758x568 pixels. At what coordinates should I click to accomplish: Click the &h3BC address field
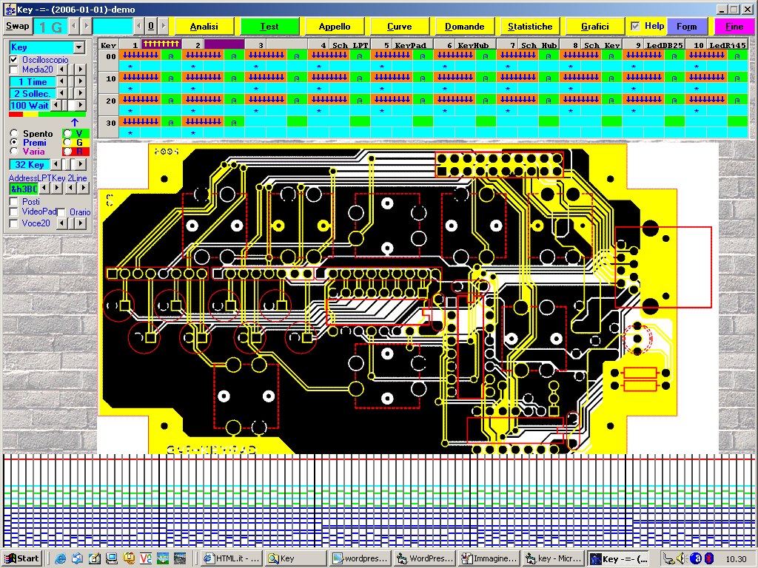[23, 189]
